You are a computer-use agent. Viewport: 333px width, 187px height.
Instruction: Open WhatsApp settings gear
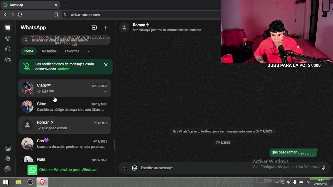click(8, 159)
